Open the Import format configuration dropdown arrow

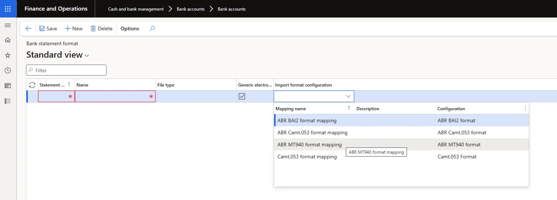[348, 96]
